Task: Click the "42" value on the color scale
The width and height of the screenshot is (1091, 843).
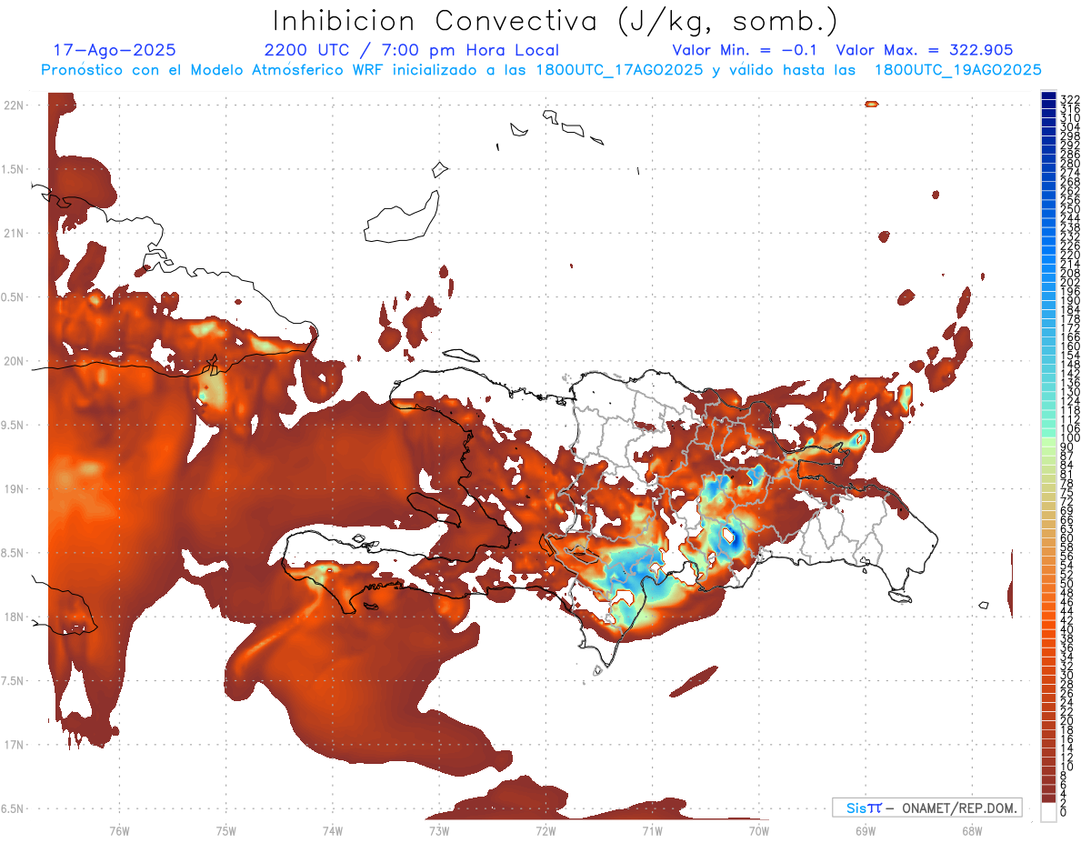Action: pyautogui.click(x=1066, y=620)
